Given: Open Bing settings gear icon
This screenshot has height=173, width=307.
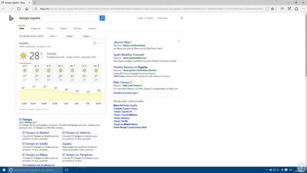Looking at the screenshot, I should pyautogui.click(x=182, y=18).
